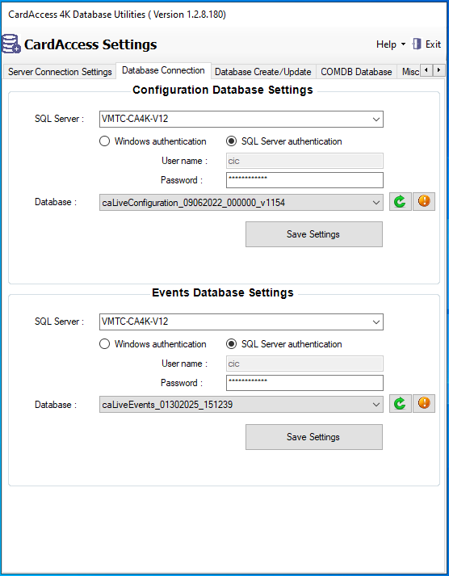Click the Exit door icon
The image size is (449, 576).
[x=417, y=44]
